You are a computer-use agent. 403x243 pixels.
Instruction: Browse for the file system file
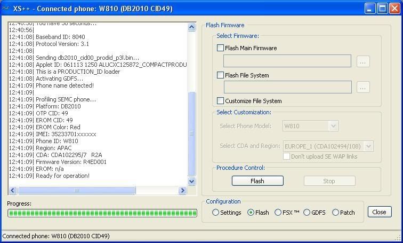pyautogui.click(x=362, y=87)
